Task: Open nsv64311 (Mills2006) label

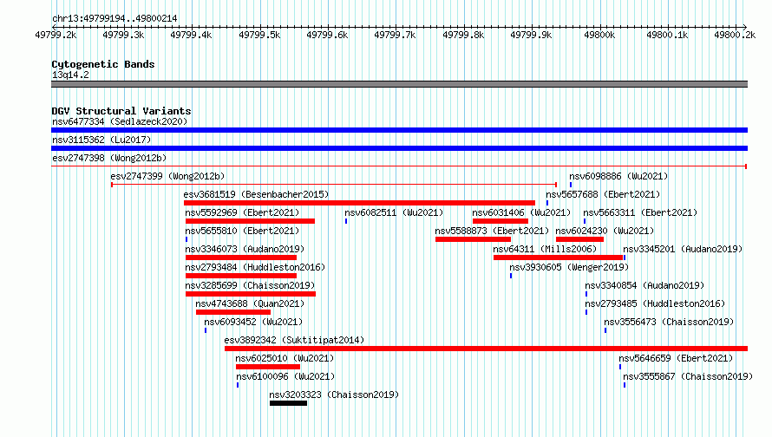Action: (545, 249)
